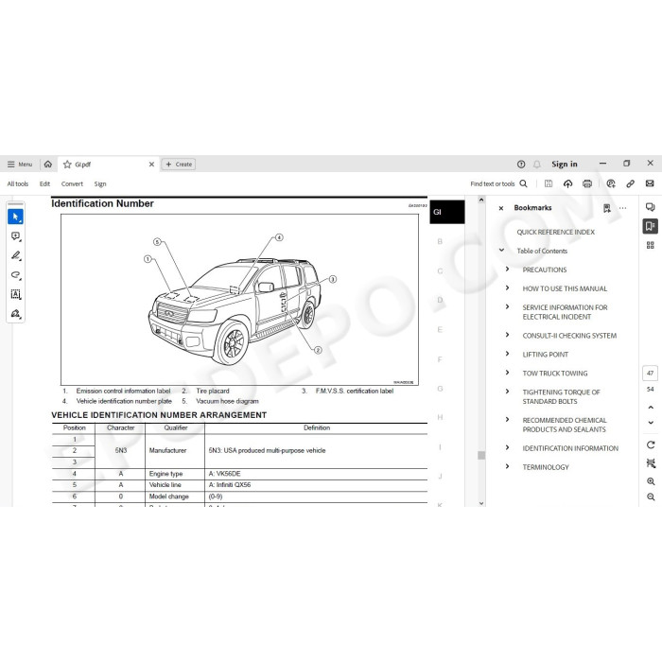Add a new bookmark icon

point(607,208)
